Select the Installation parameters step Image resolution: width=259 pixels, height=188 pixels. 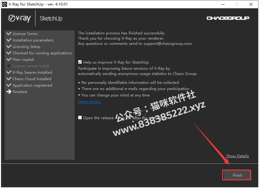click(x=33, y=40)
